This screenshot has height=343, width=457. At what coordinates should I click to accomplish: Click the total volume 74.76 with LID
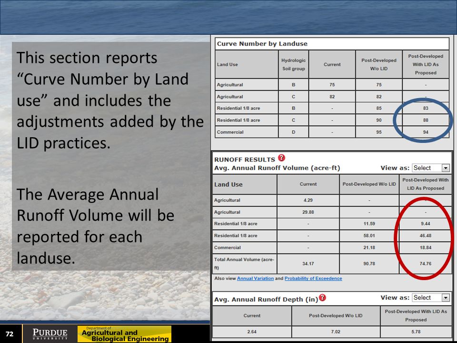pyautogui.click(x=426, y=263)
